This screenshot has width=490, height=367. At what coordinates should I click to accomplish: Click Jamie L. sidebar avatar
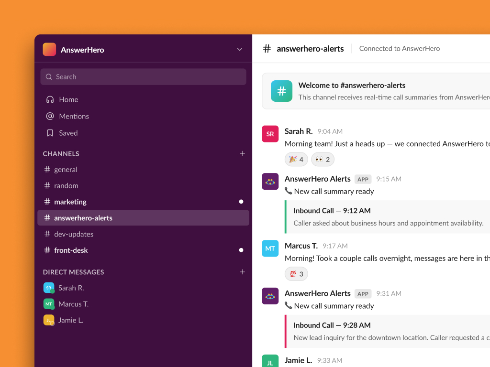[x=49, y=320]
